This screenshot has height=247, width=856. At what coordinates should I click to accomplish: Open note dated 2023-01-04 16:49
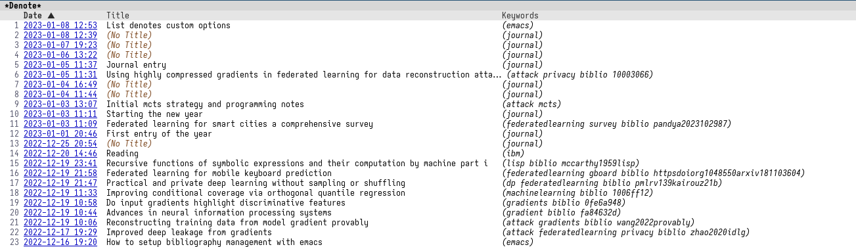(60, 84)
